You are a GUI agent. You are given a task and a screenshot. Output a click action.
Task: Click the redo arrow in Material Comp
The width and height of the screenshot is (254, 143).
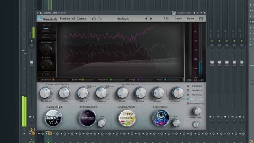(100, 19)
